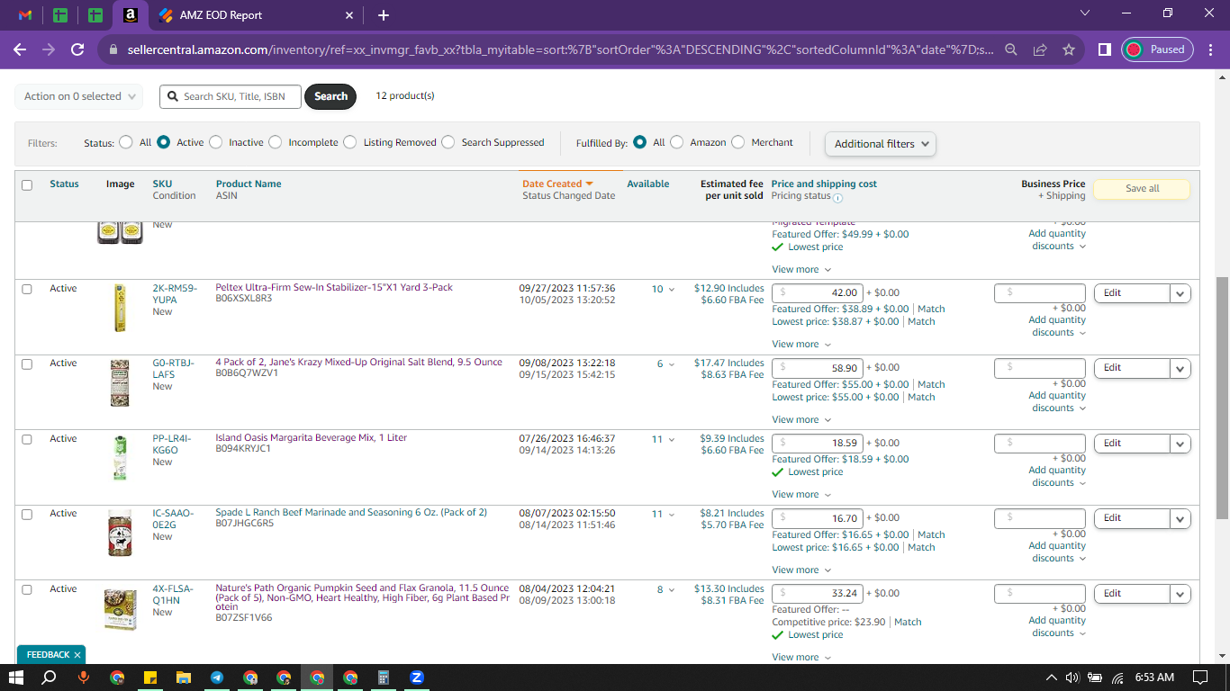The height and width of the screenshot is (691, 1230).
Task: Select the Amazon Seller Central tab
Action: [x=131, y=15]
